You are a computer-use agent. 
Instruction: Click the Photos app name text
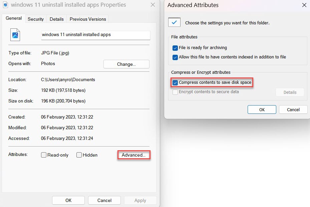click(48, 63)
